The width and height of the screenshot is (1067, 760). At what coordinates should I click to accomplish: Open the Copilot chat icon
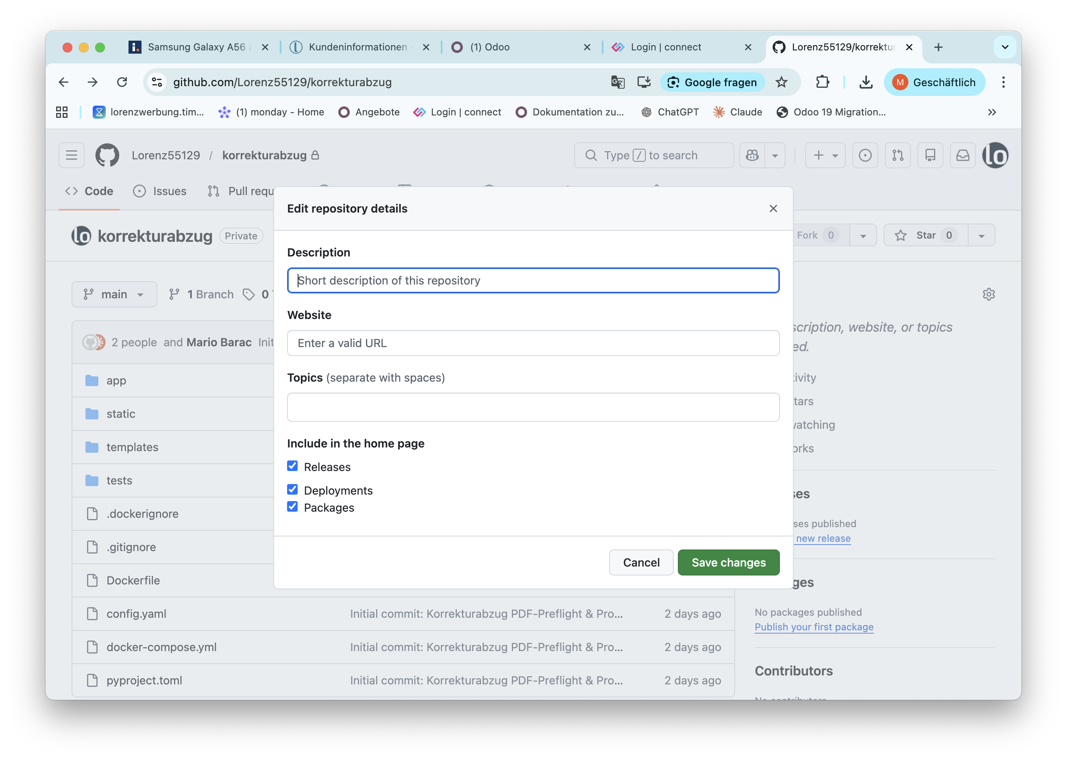pos(752,155)
